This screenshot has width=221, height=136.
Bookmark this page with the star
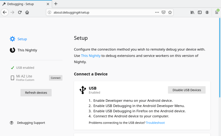click(x=170, y=12)
